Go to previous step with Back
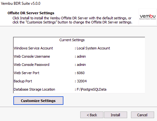The height and width of the screenshot is (121, 157). 92,115
